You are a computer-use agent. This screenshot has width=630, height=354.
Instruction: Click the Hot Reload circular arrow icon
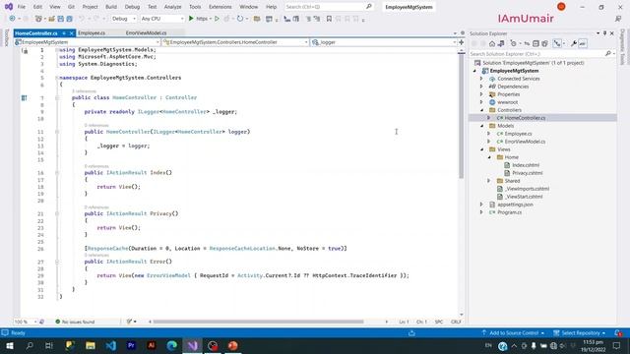240,19
